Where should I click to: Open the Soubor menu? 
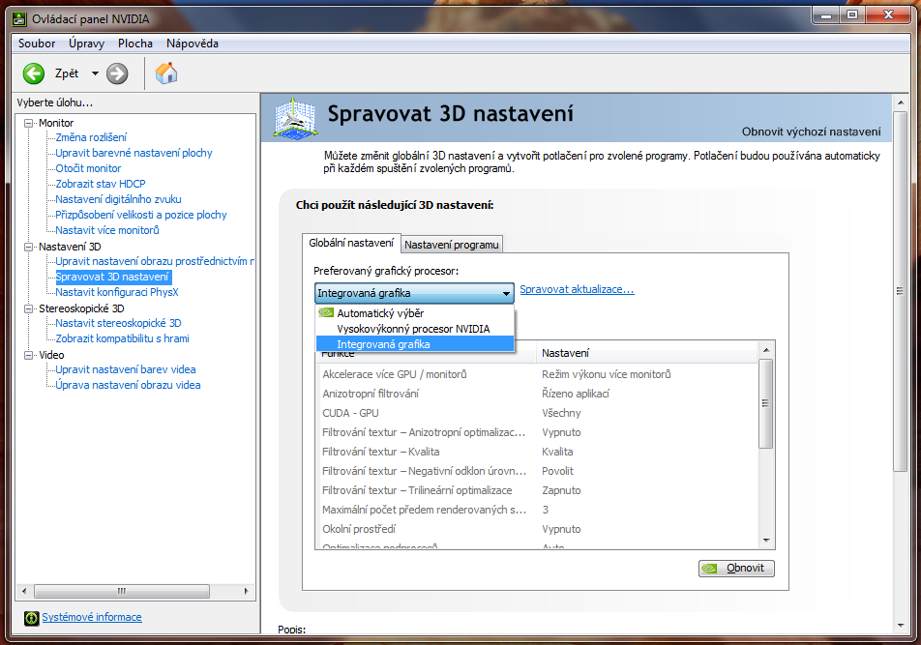(x=37, y=44)
